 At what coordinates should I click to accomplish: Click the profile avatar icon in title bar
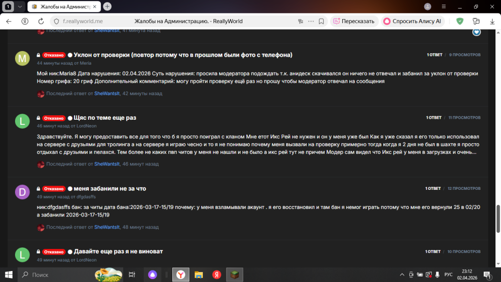(427, 7)
